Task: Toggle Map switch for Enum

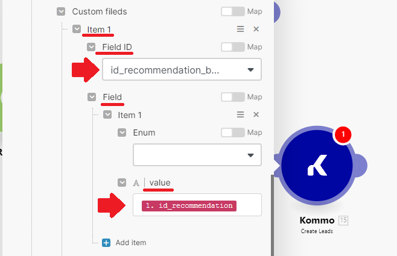Action: pyautogui.click(x=233, y=133)
